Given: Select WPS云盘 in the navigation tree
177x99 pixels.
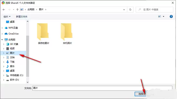Looking at the screenshot, I should [x=13, y=28].
